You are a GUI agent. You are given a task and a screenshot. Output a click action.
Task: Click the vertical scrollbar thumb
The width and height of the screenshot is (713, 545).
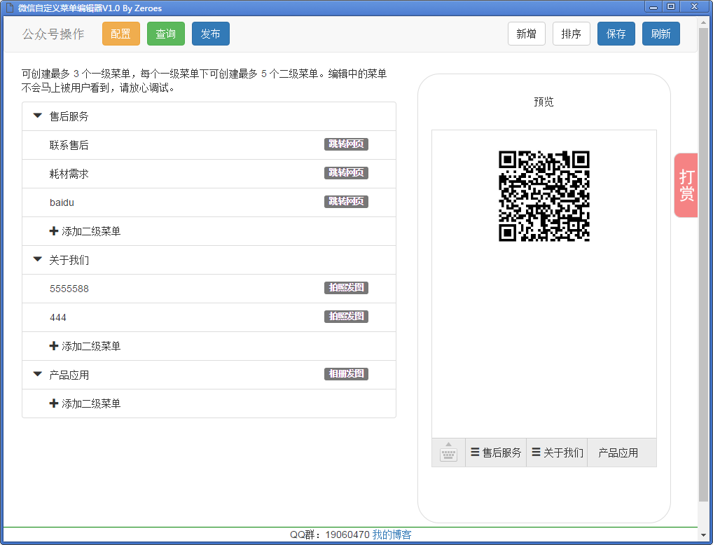tap(704, 264)
